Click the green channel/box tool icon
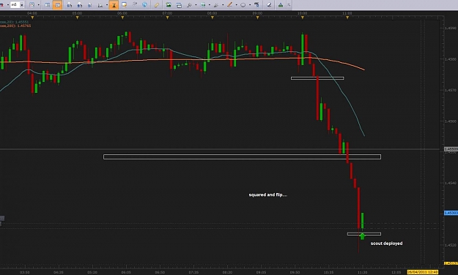 pyautogui.click(x=203, y=5)
